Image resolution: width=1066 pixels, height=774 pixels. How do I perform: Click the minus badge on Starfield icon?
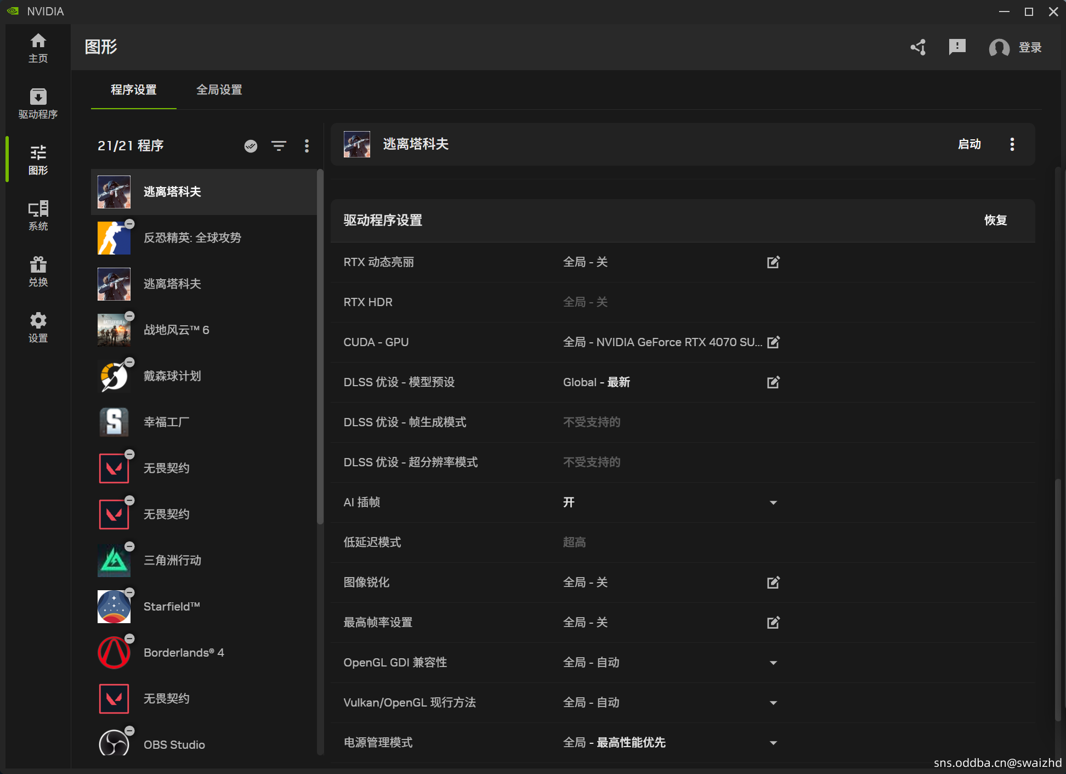click(129, 592)
